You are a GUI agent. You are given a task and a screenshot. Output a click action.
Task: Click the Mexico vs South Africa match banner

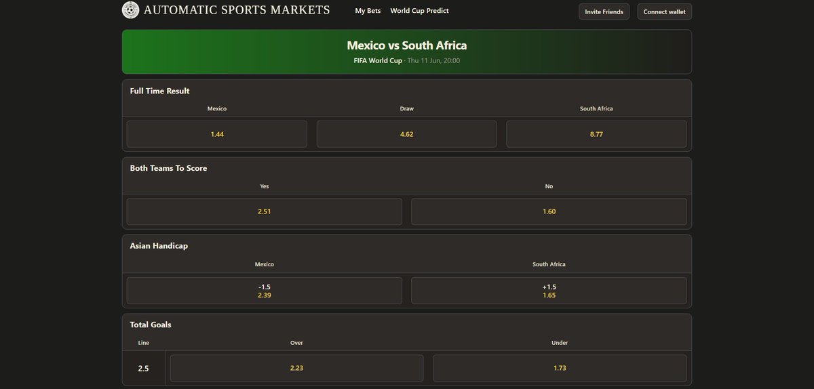(x=407, y=52)
